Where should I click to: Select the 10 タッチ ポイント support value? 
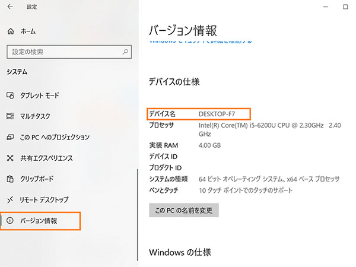pos(246,190)
